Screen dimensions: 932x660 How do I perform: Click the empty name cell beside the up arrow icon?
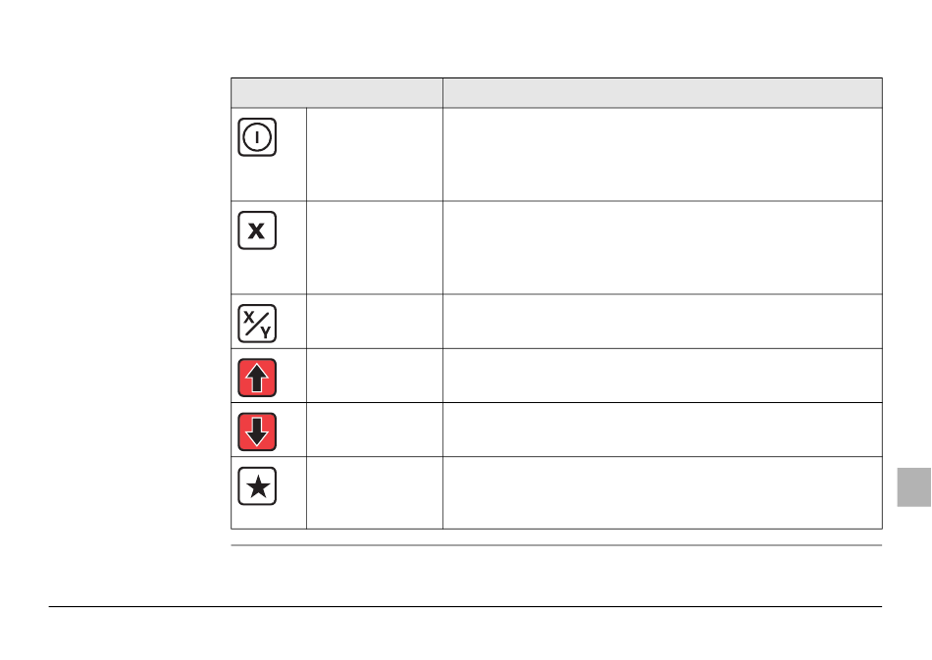(375, 376)
